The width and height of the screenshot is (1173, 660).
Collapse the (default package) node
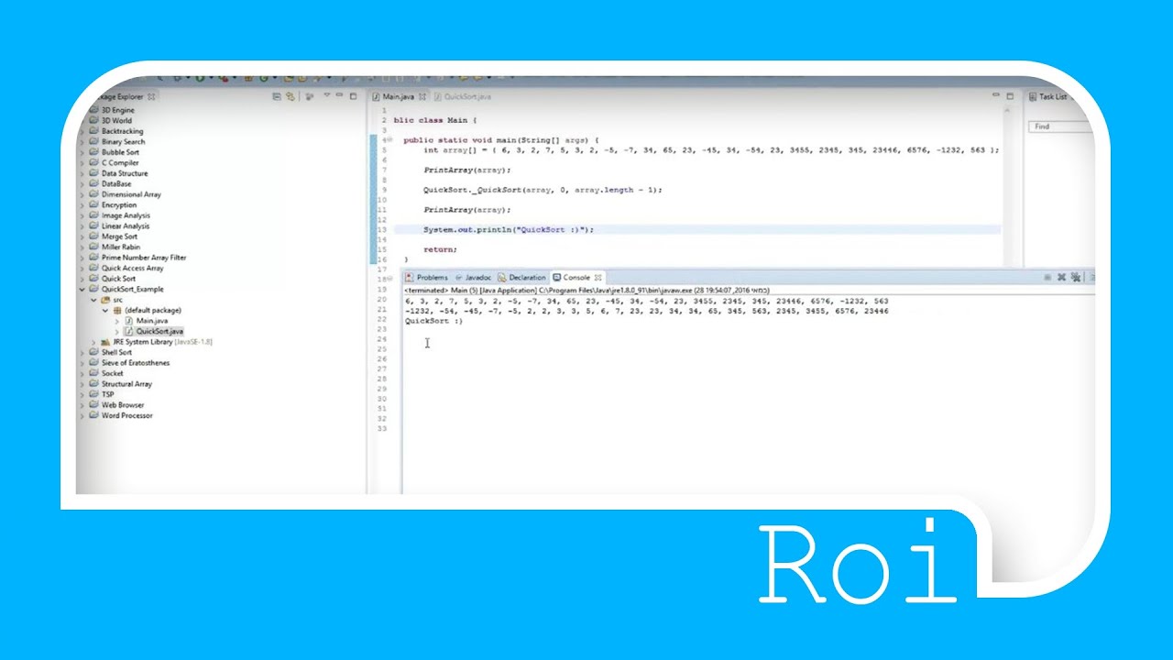(105, 310)
